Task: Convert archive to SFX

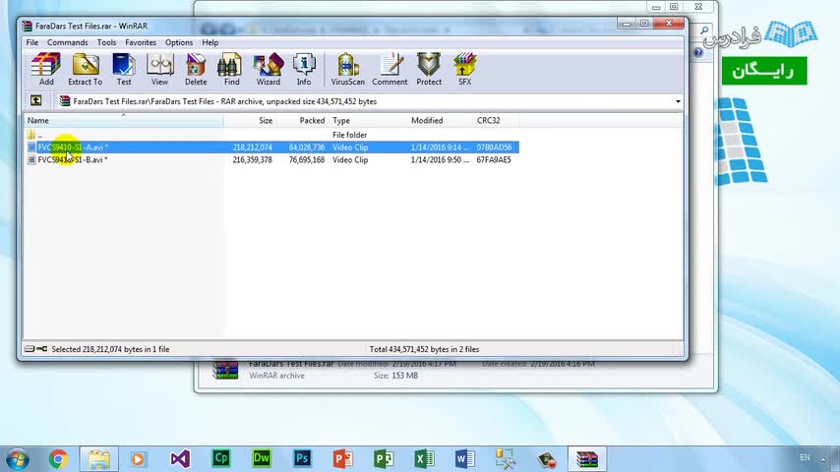Action: point(464,69)
